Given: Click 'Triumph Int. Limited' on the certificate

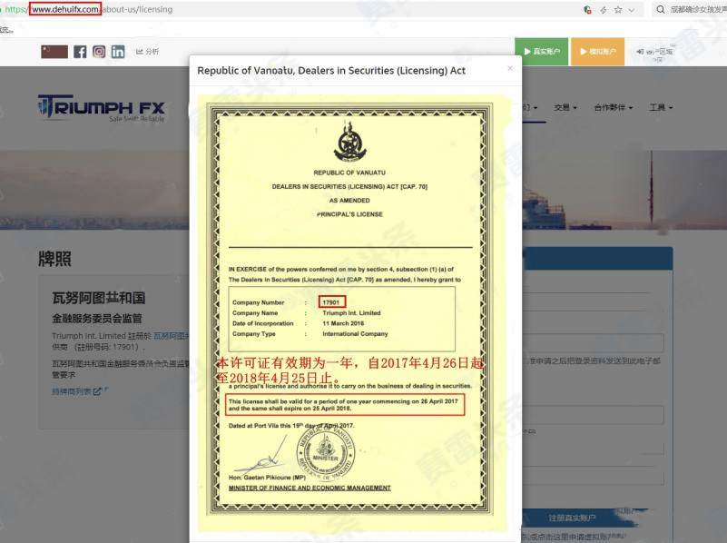Looking at the screenshot, I should pos(351,313).
